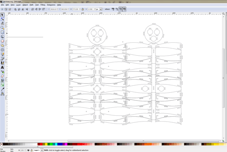227x152 pixels.
Task: Toggle sticky zoom button above scrollbar
Action: click(x=223, y=14)
